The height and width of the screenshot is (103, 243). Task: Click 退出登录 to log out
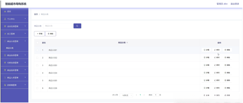(x=235, y=4)
